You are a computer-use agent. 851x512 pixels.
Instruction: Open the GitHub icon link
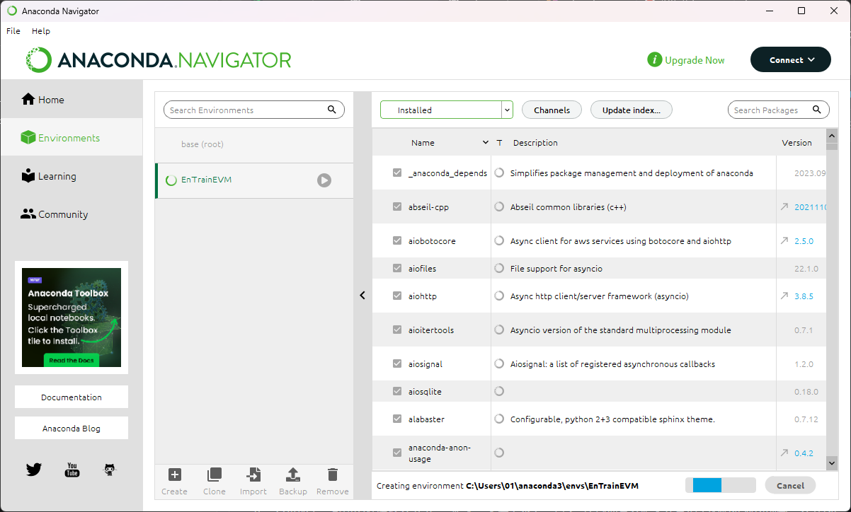(110, 470)
